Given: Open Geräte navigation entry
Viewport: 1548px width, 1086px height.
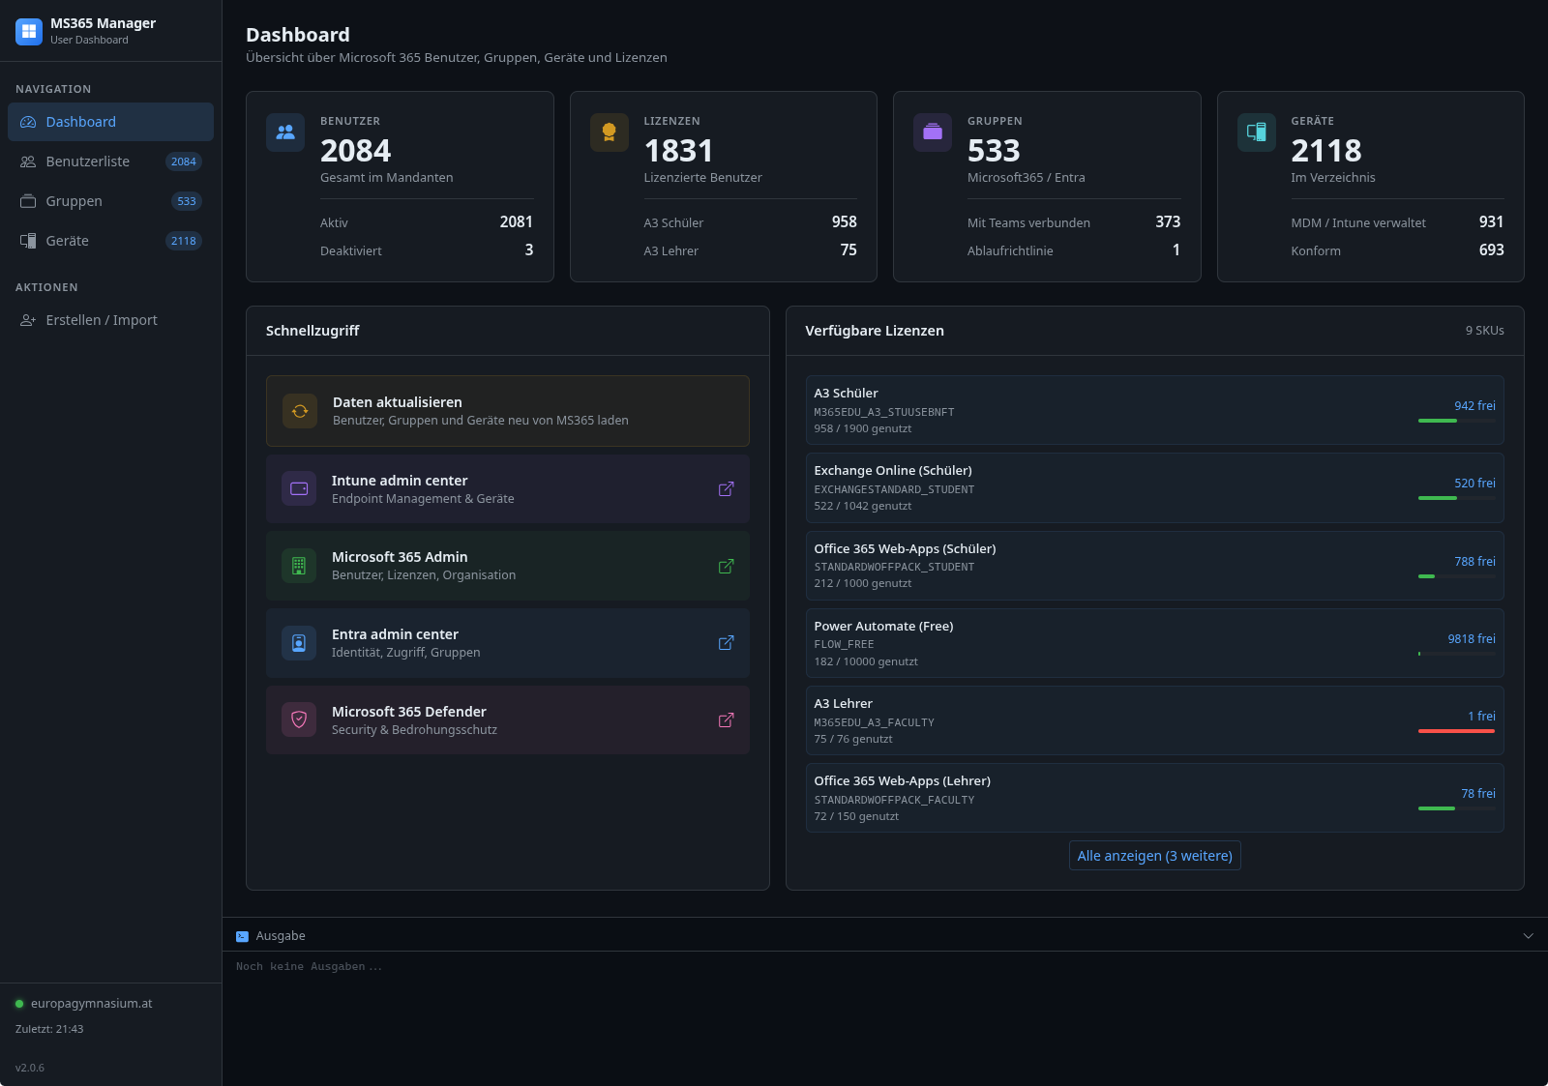Looking at the screenshot, I should (x=110, y=241).
